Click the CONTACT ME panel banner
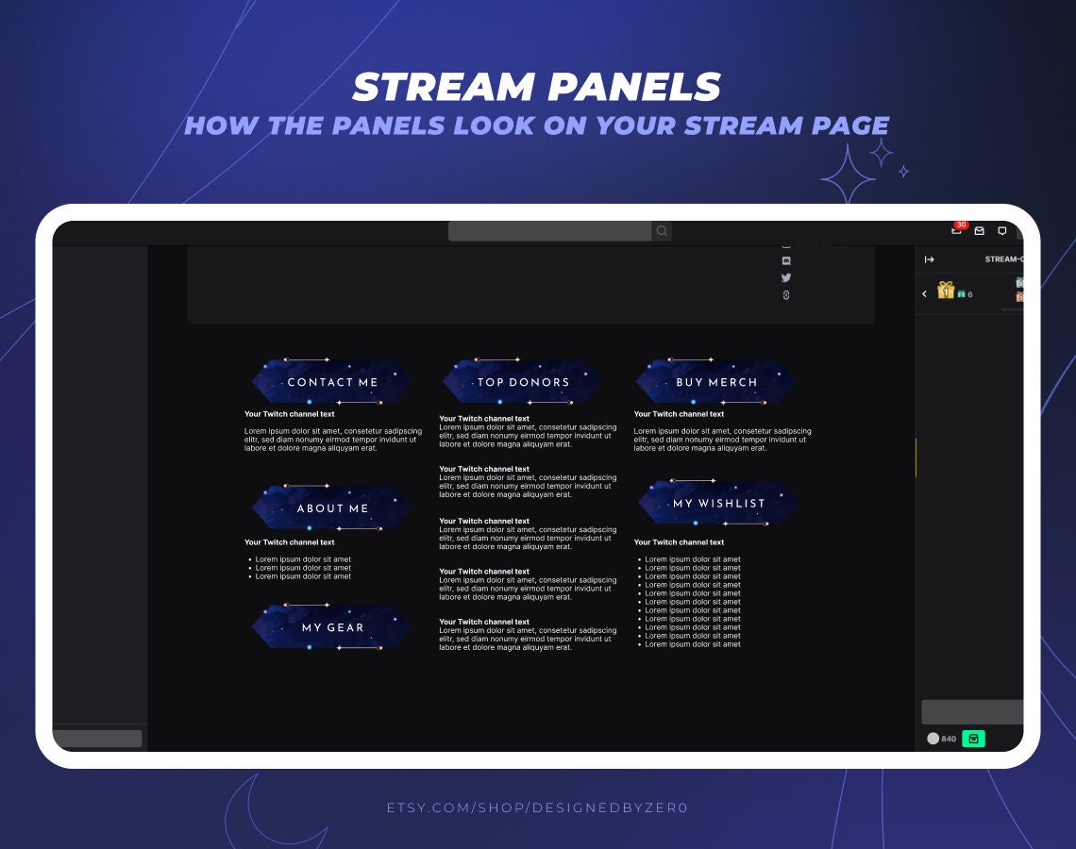 click(x=330, y=382)
